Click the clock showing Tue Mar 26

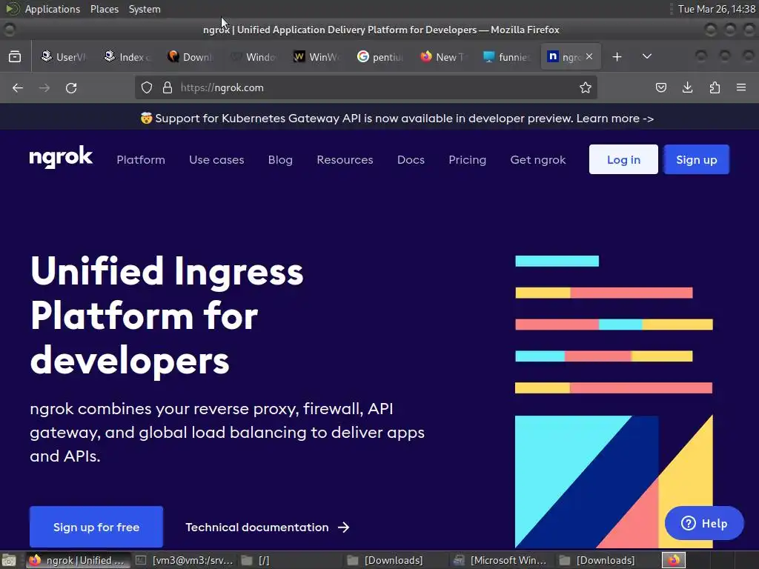click(717, 9)
